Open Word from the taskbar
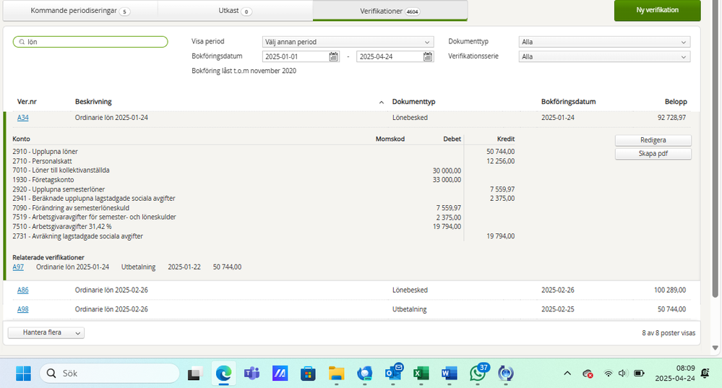This screenshot has height=388, width=722. (x=449, y=374)
